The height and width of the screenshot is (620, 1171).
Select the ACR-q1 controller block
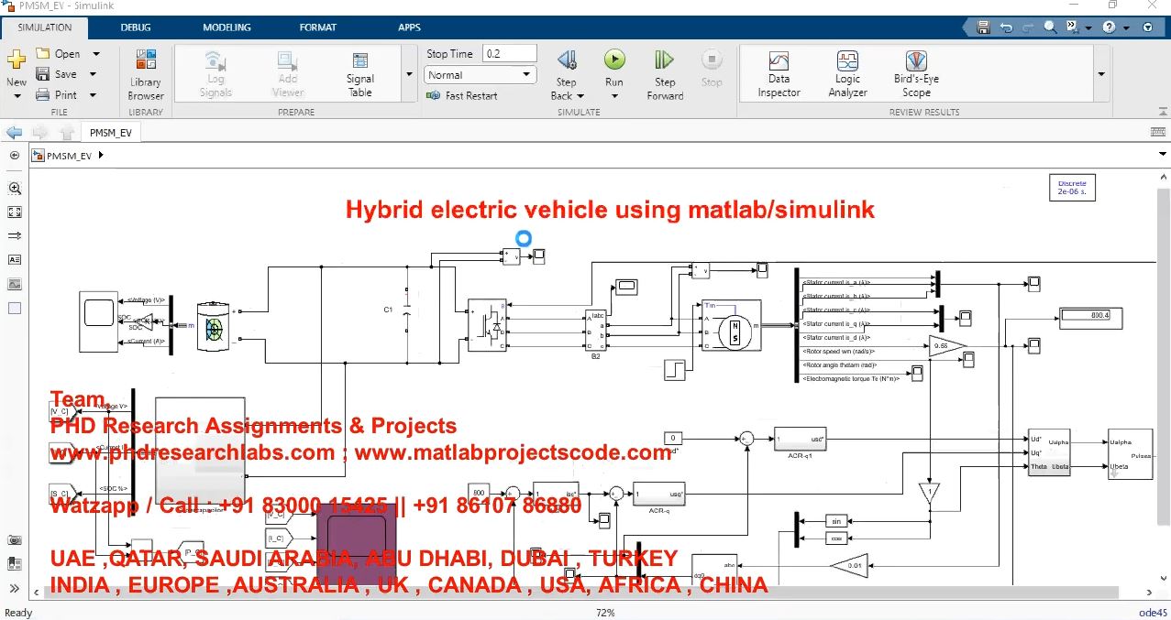click(x=800, y=439)
